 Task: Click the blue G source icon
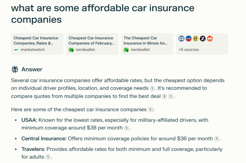181,38
